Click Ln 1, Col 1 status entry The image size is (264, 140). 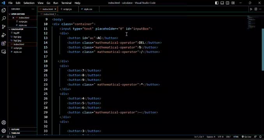click(x=199, y=137)
